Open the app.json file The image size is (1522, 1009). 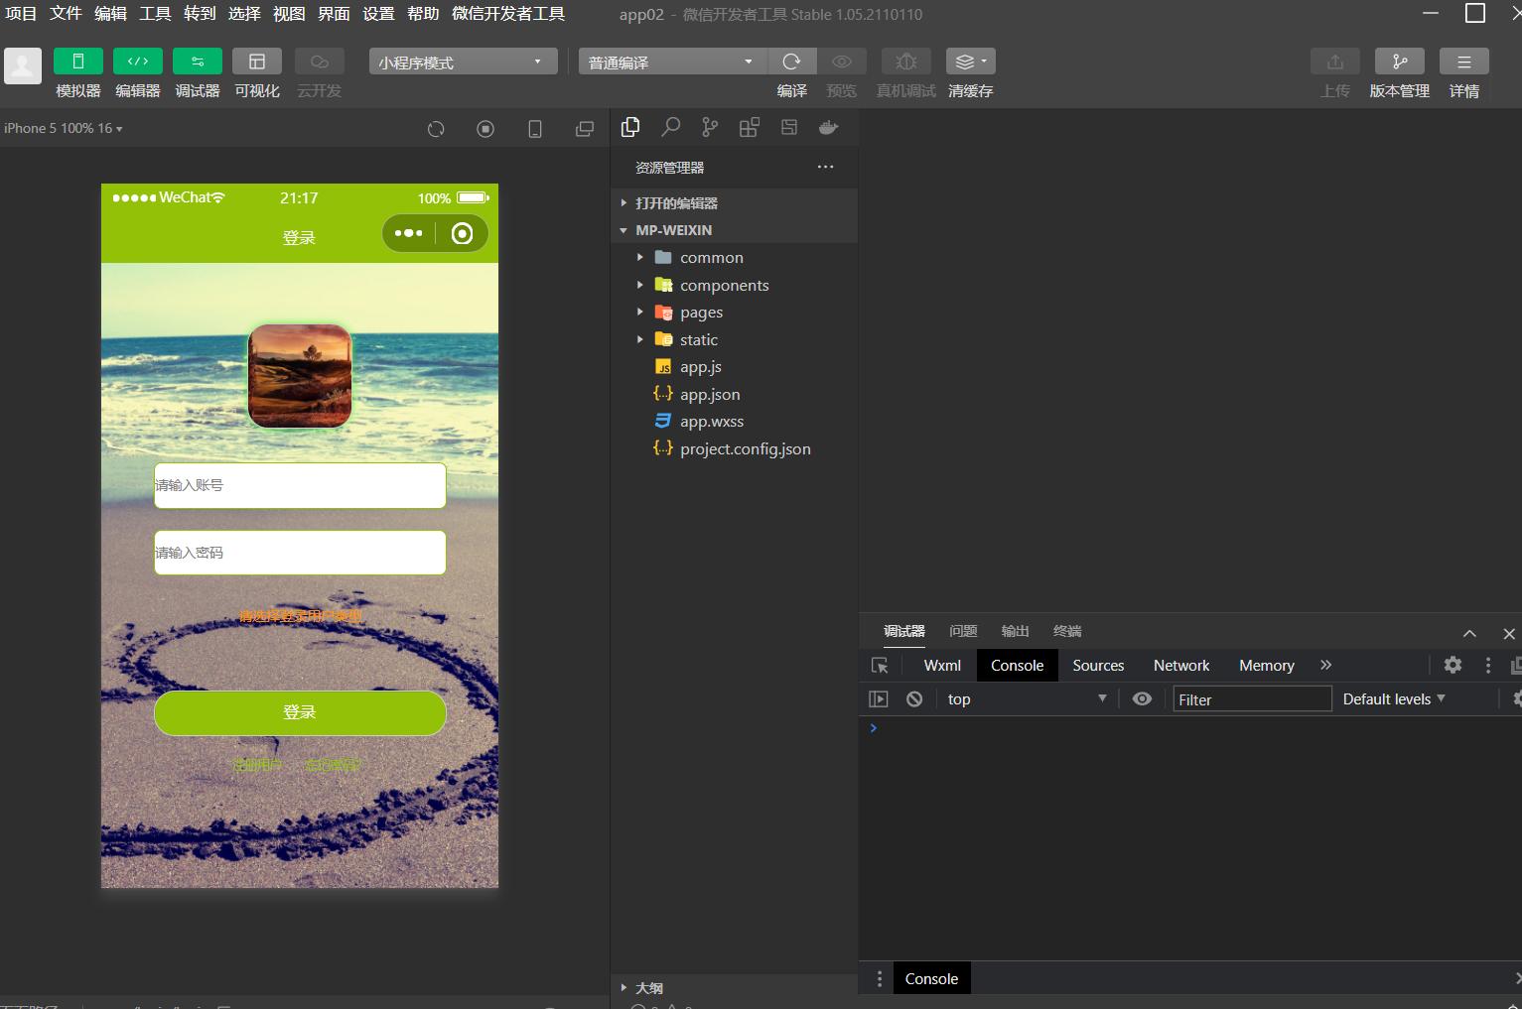709,395
